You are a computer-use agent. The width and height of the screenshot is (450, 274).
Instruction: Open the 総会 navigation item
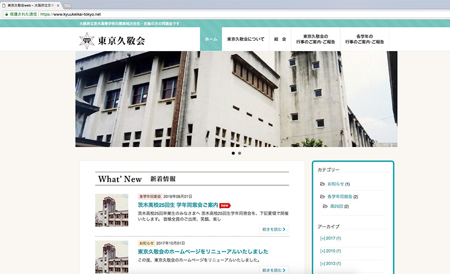280,39
